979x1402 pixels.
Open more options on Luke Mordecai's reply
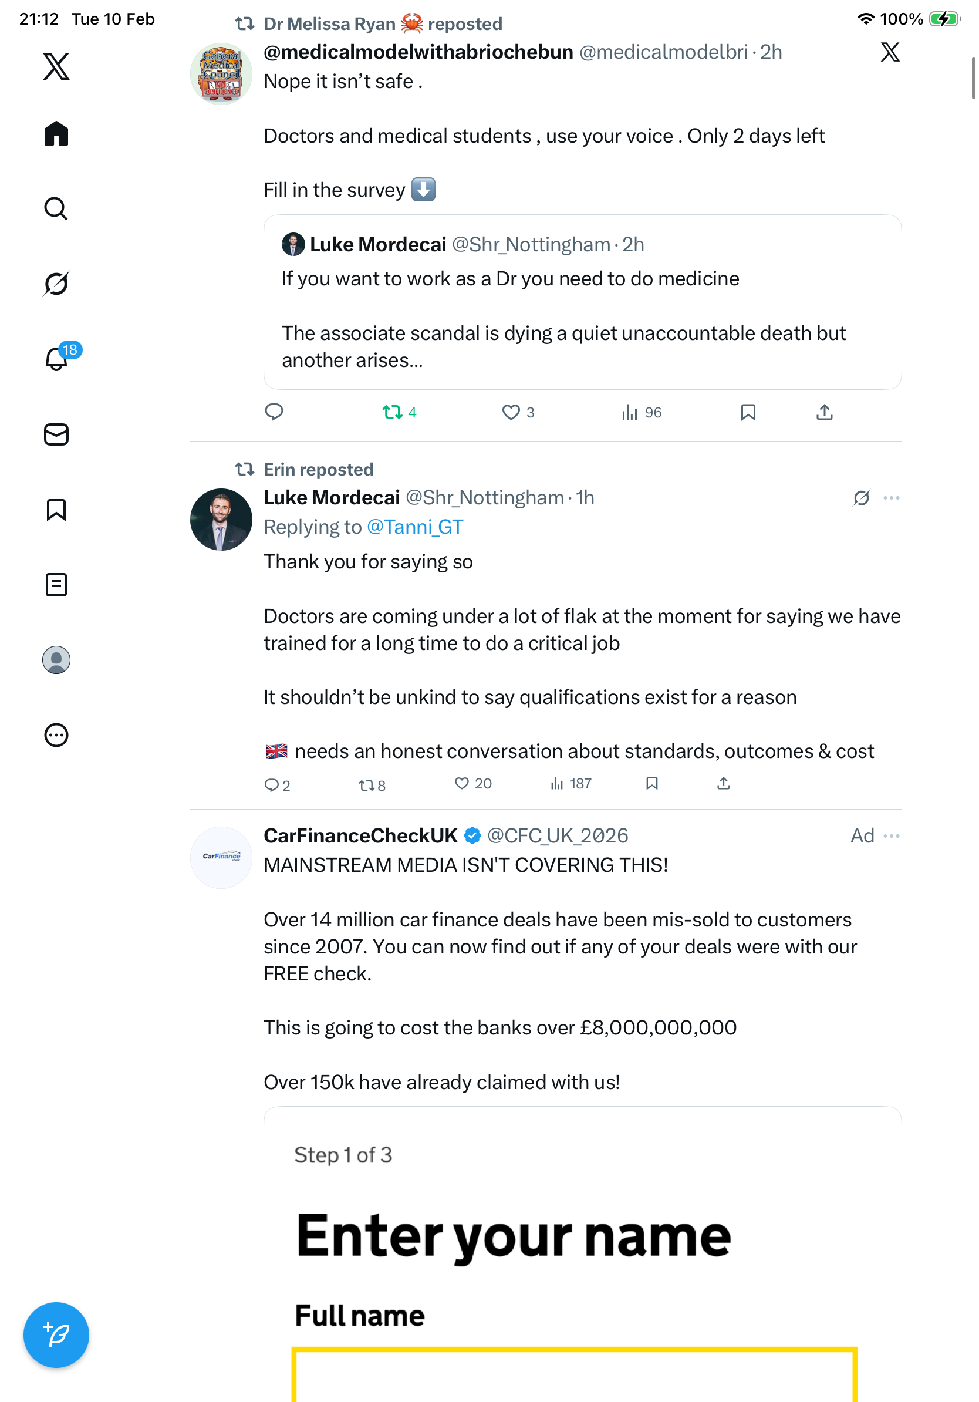click(x=891, y=498)
